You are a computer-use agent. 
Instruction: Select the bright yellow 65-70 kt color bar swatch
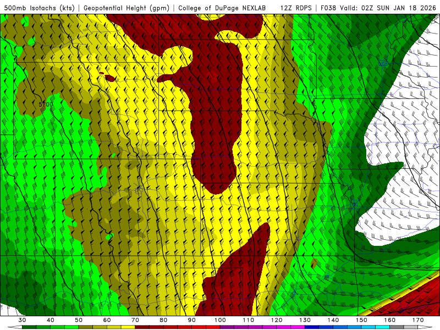coord(128,327)
